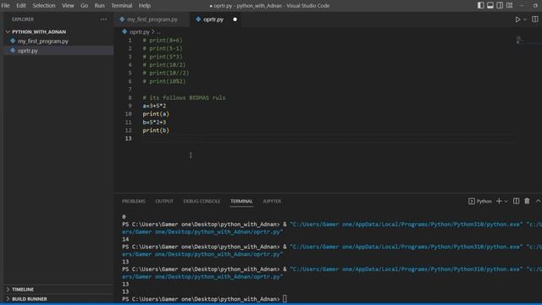Open the Terminal menu
The image size is (542, 305).
click(x=121, y=6)
